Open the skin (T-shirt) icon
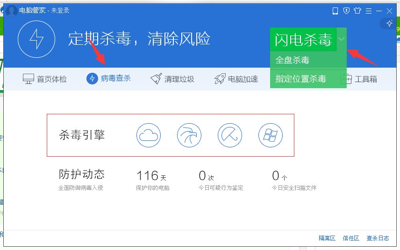Viewport: 400px width, 250px height. pos(357,11)
